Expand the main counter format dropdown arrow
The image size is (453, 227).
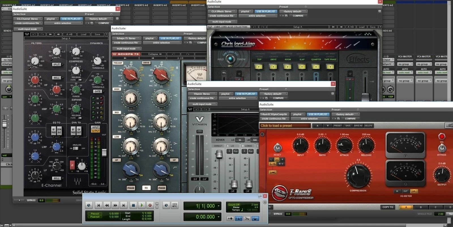pyautogui.click(x=219, y=206)
